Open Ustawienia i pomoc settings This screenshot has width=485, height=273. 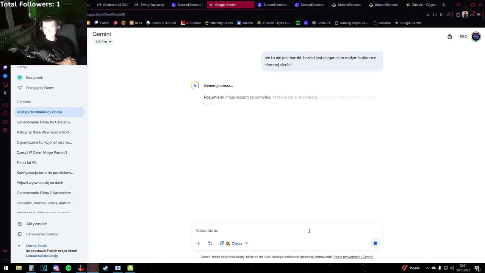42,234
